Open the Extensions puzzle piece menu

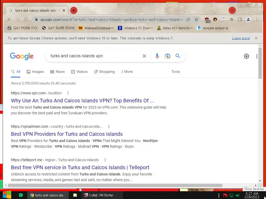click(x=231, y=19)
